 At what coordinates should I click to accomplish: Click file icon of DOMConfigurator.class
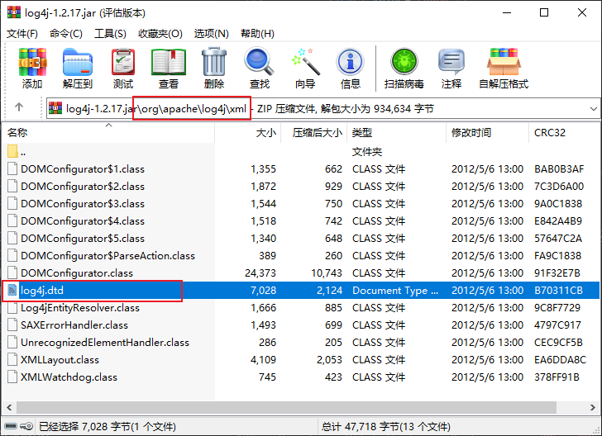(x=12, y=272)
